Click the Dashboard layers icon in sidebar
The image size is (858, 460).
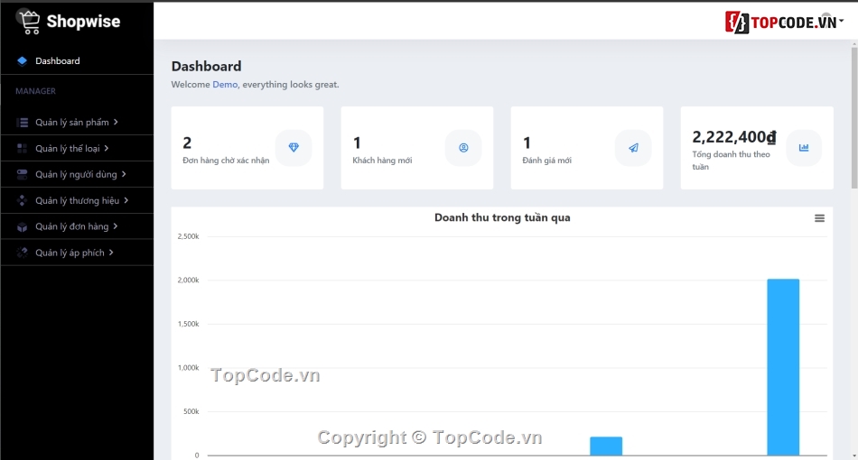[22, 61]
